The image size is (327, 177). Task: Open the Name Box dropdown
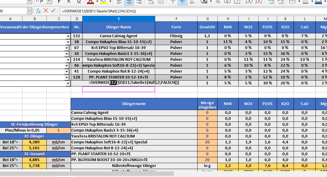click(x=29, y=11)
